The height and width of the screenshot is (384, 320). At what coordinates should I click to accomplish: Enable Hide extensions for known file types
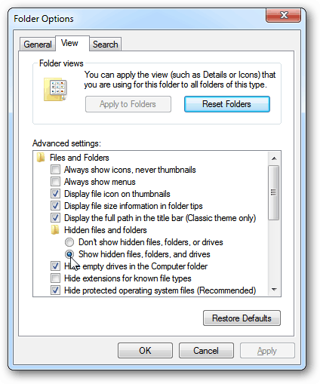click(55, 278)
